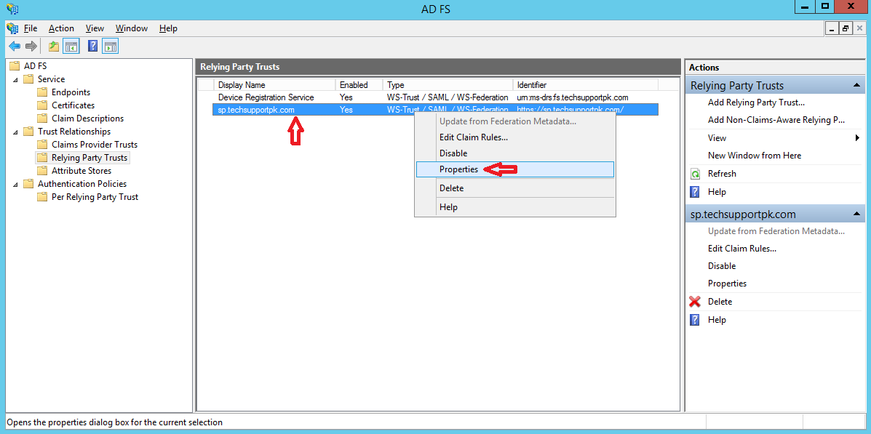Screen dimensions: 871x434
Task: Select Claim Descriptions in the tree
Action: [x=87, y=118]
